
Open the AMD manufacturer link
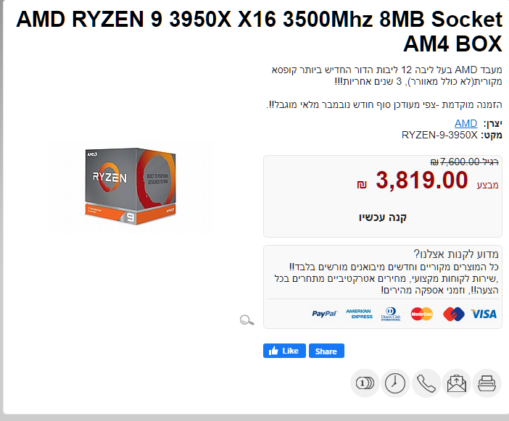(x=465, y=123)
